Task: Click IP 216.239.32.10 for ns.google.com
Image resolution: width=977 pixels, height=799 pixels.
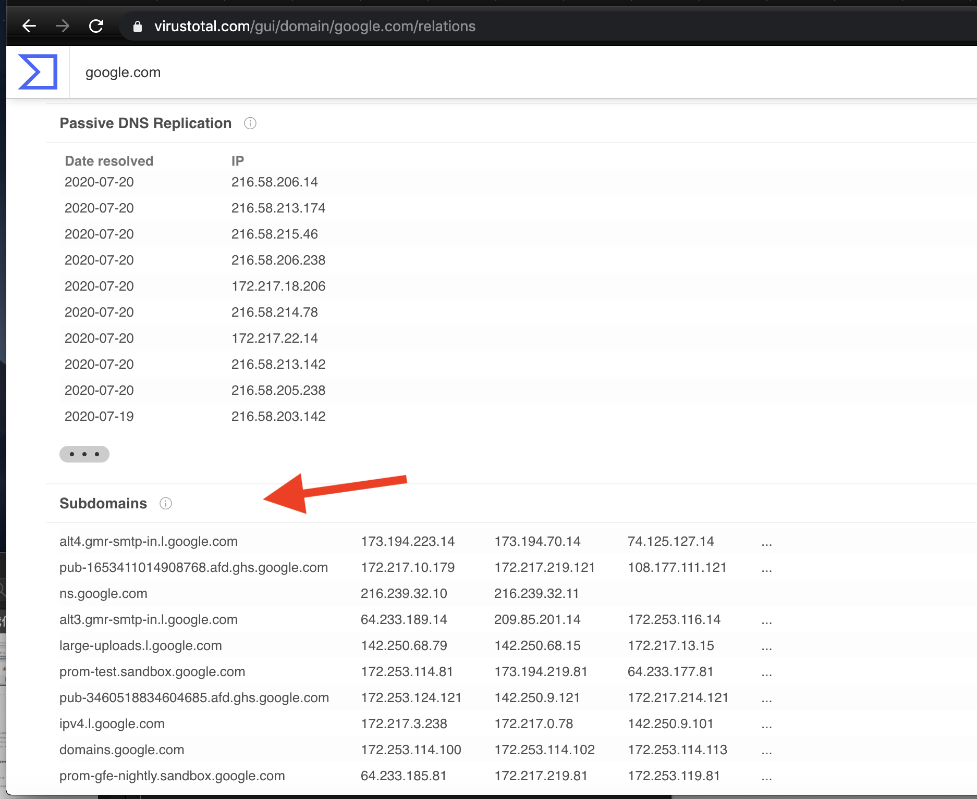Action: [404, 594]
